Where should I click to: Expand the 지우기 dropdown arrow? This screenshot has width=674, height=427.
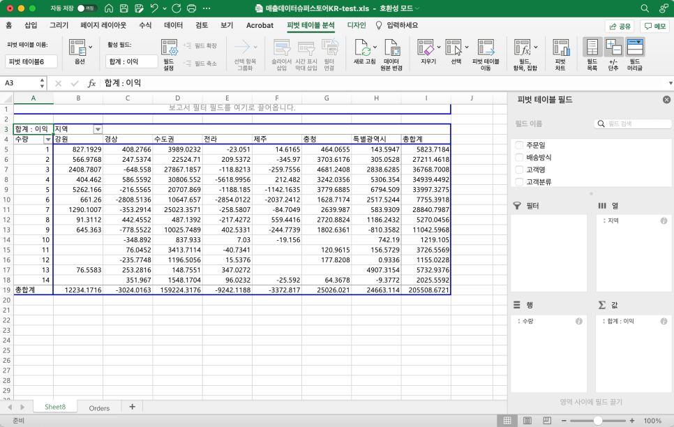tap(438, 47)
